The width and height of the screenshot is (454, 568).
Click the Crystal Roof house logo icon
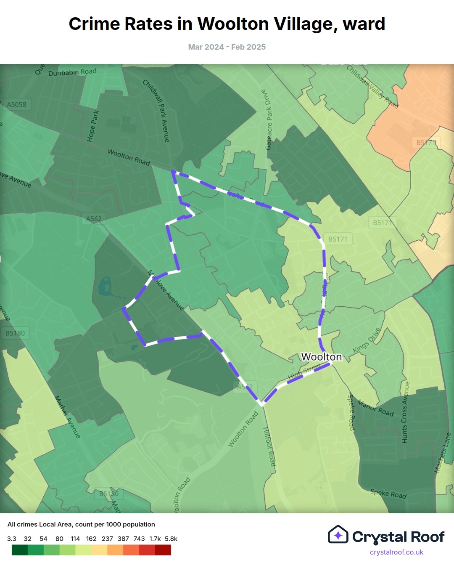point(338,535)
